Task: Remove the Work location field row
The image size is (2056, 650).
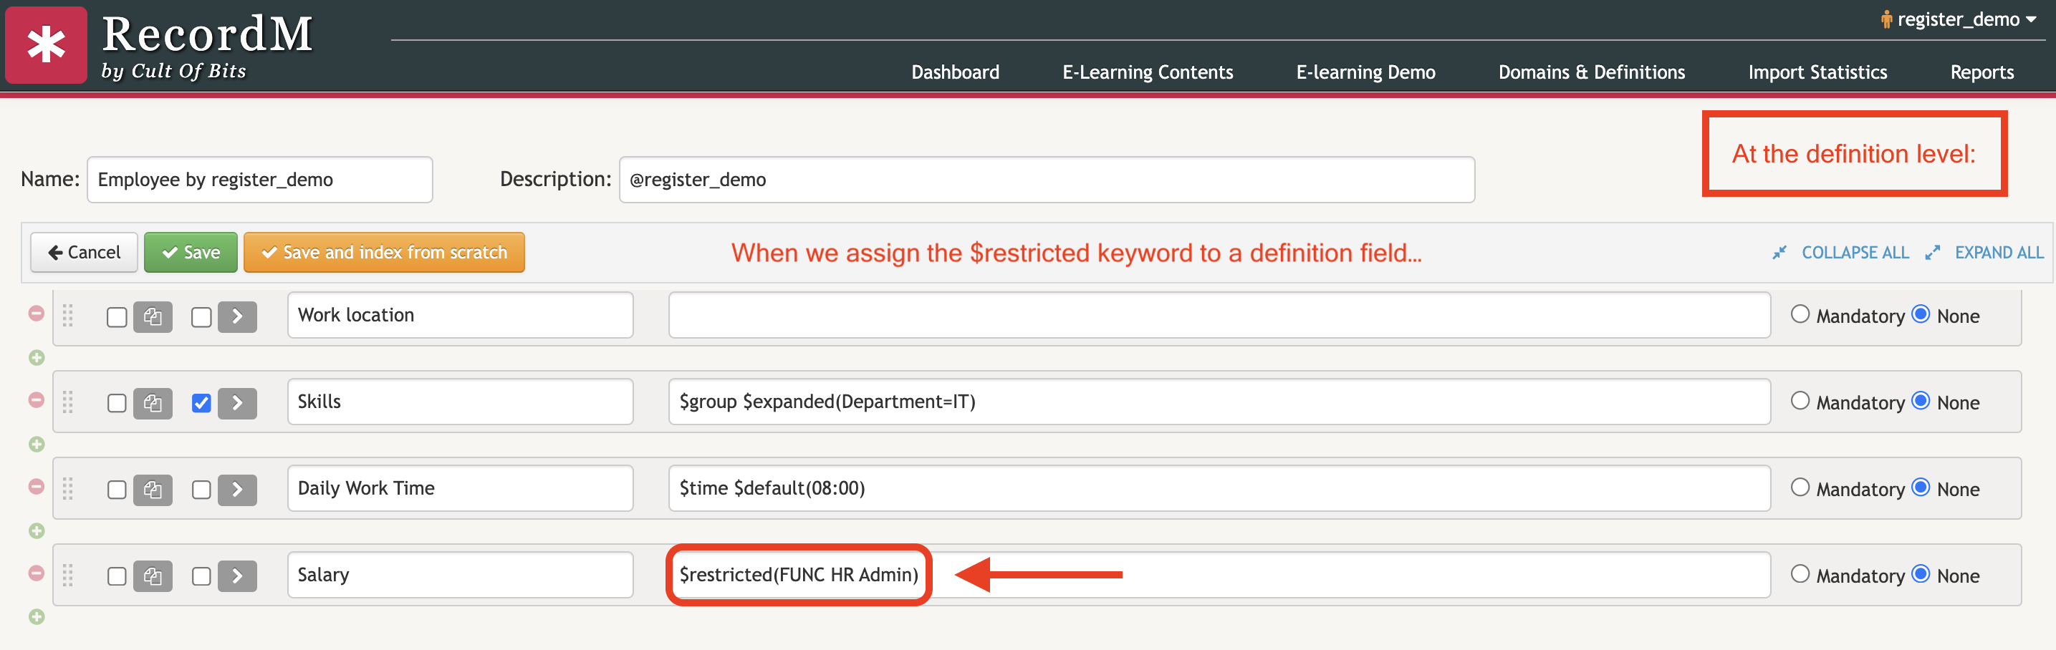Action: [37, 314]
